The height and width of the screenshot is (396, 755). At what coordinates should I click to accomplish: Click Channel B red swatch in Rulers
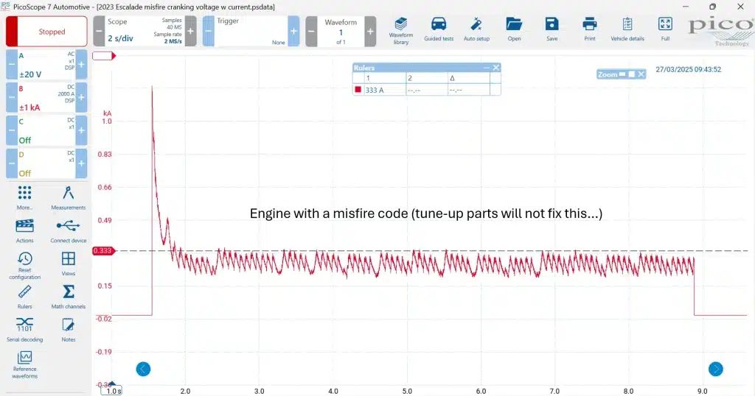tap(358, 89)
